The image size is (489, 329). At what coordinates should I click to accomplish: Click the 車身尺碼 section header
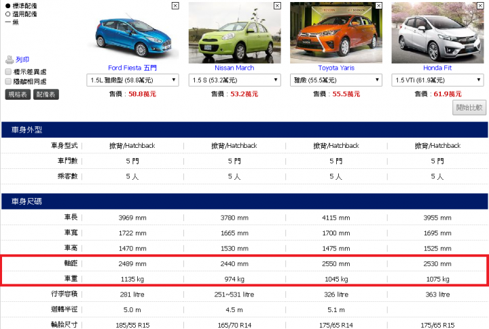[244, 201]
